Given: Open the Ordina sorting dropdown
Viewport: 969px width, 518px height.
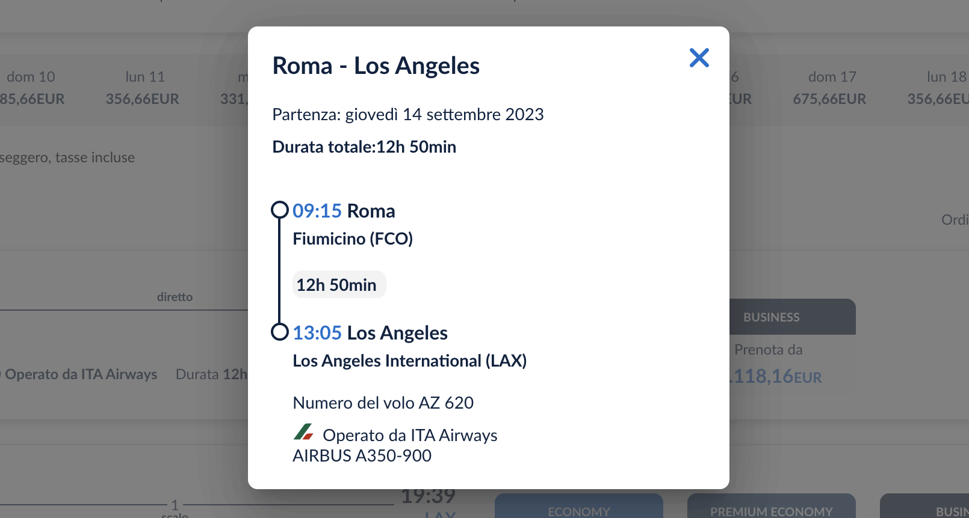Looking at the screenshot, I should pos(955,220).
